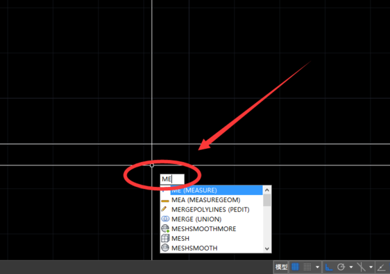Open the polar tracking angles dropdown
This screenshot has height=274, width=390.
pyautogui.click(x=351, y=267)
